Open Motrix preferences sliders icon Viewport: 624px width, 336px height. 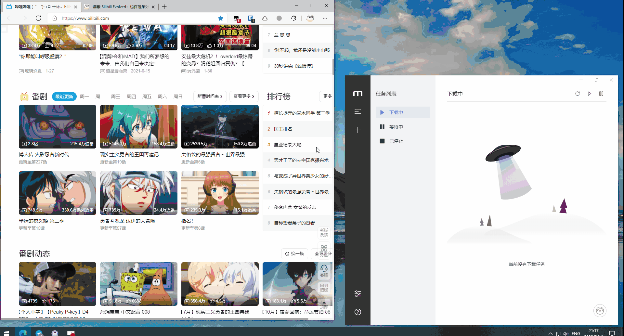point(357,294)
